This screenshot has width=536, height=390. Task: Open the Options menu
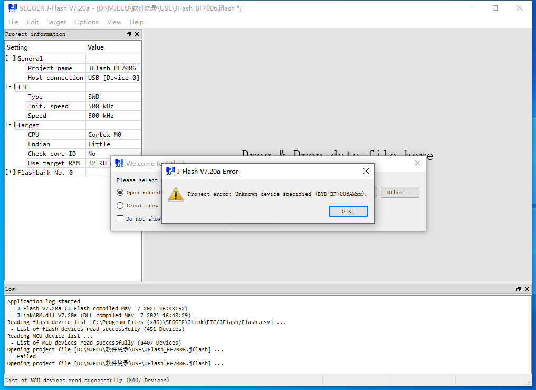(x=86, y=22)
